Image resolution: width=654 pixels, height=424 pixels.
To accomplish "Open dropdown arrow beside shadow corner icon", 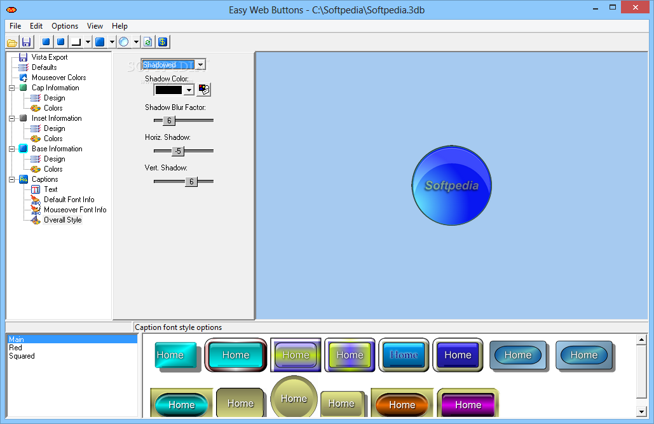I will (x=88, y=42).
